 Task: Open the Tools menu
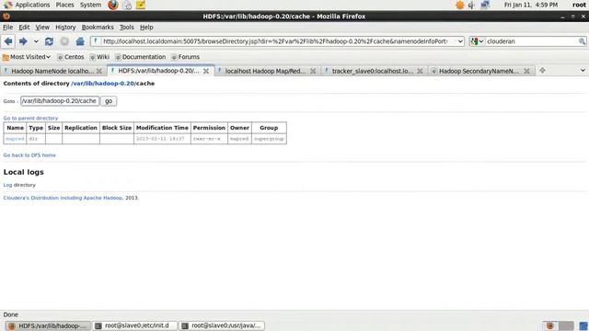tap(127, 27)
